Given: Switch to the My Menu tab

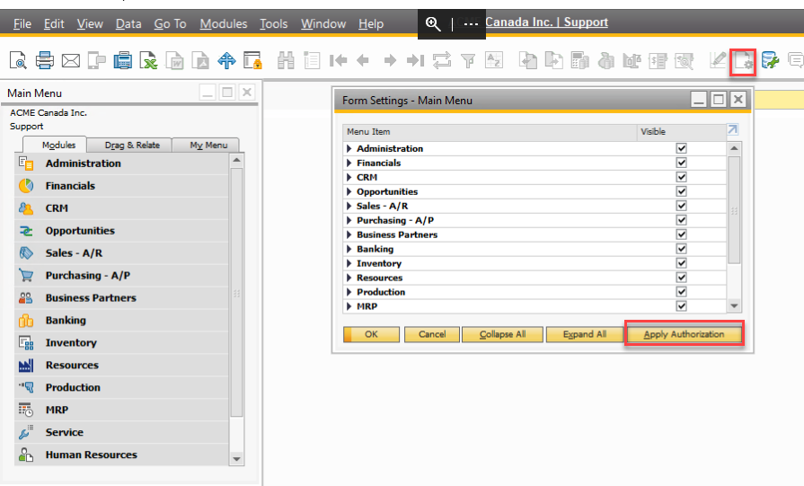Looking at the screenshot, I should [x=208, y=146].
